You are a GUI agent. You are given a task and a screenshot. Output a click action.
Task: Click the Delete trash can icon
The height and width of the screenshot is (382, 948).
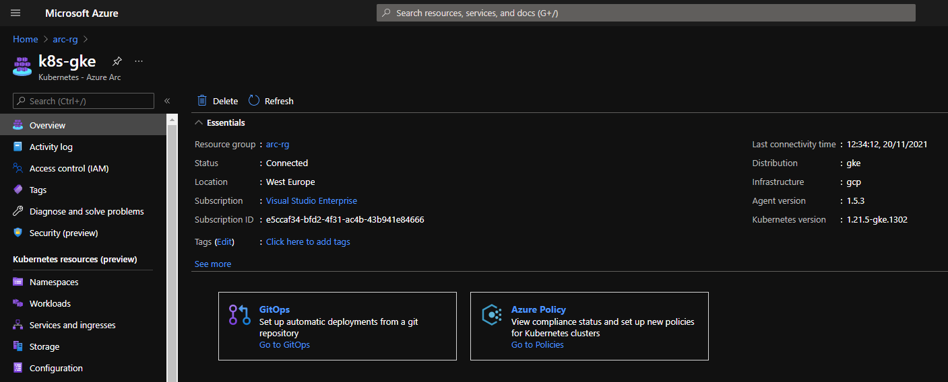pos(202,101)
